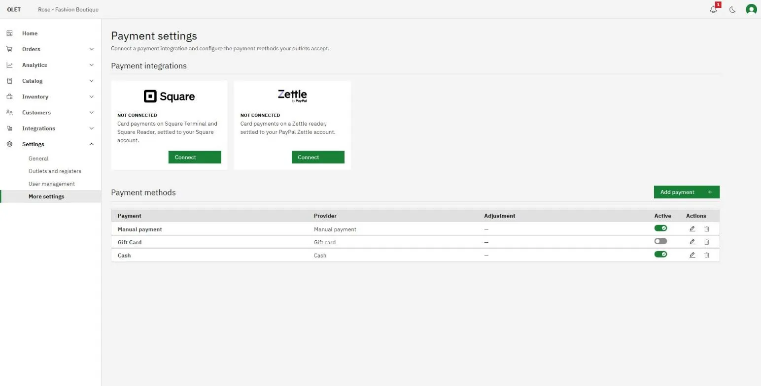Click the Square logo card image

[x=169, y=96]
